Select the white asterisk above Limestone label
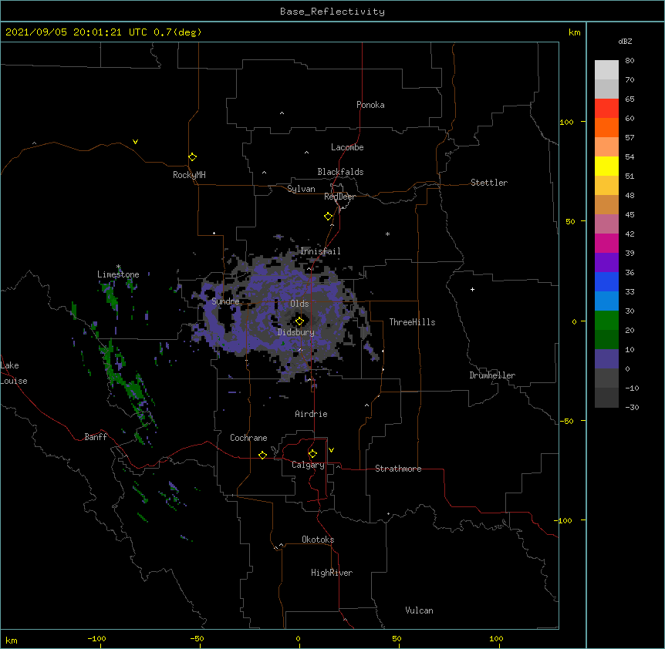This screenshot has height=649, width=665. click(119, 267)
